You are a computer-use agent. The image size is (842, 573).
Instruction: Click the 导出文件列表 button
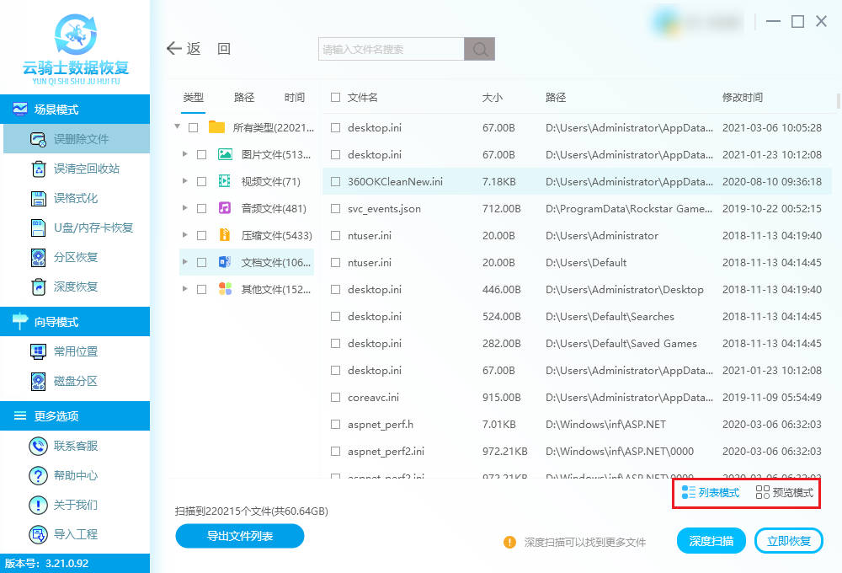coord(240,536)
